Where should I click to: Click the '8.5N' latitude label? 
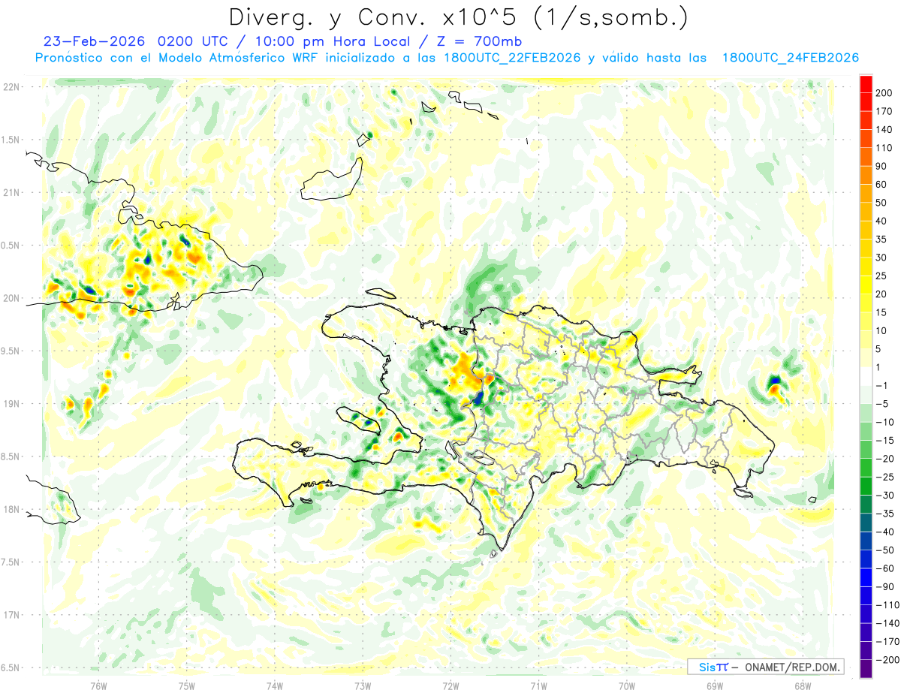click(x=11, y=456)
